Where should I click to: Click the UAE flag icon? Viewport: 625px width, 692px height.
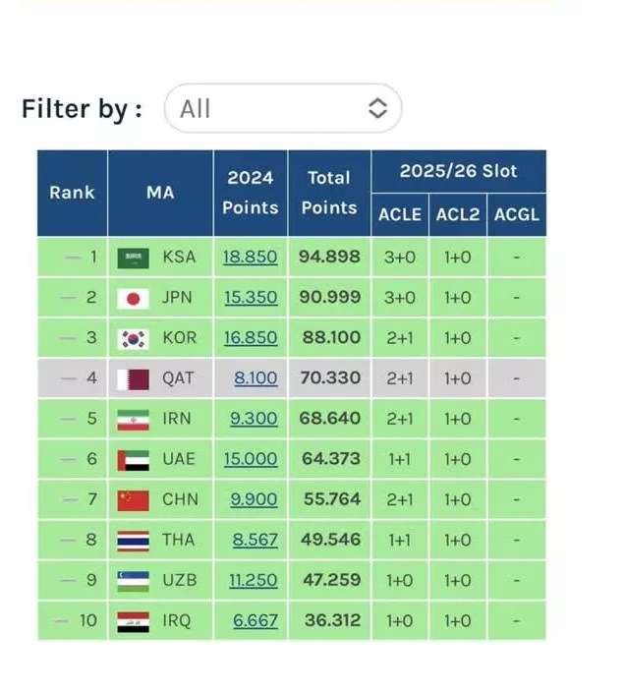133,459
